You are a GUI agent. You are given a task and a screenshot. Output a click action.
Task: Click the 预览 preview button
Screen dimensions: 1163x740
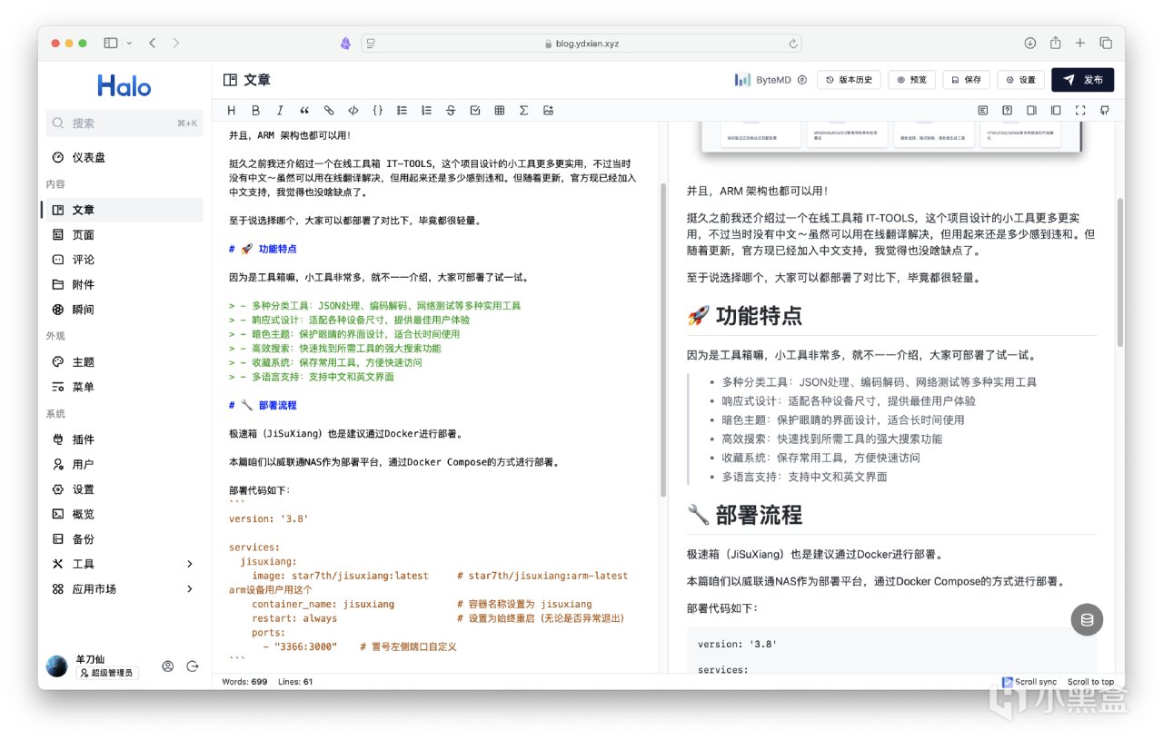click(911, 80)
